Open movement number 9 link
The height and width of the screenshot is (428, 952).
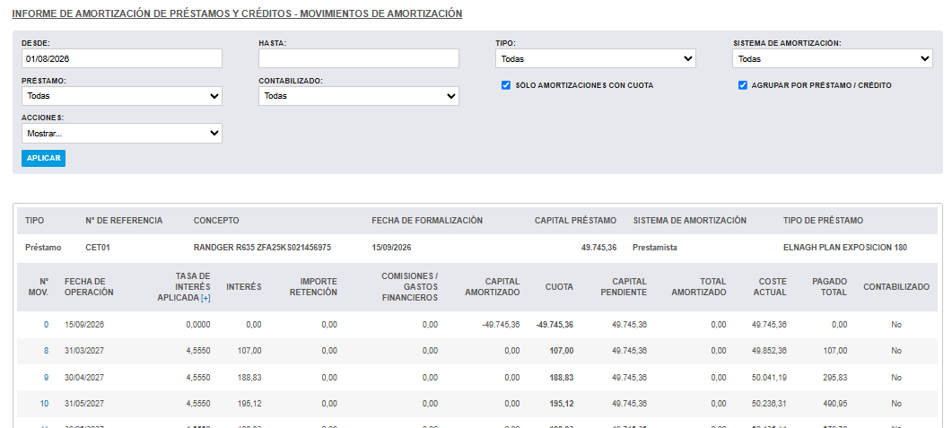pyautogui.click(x=46, y=378)
